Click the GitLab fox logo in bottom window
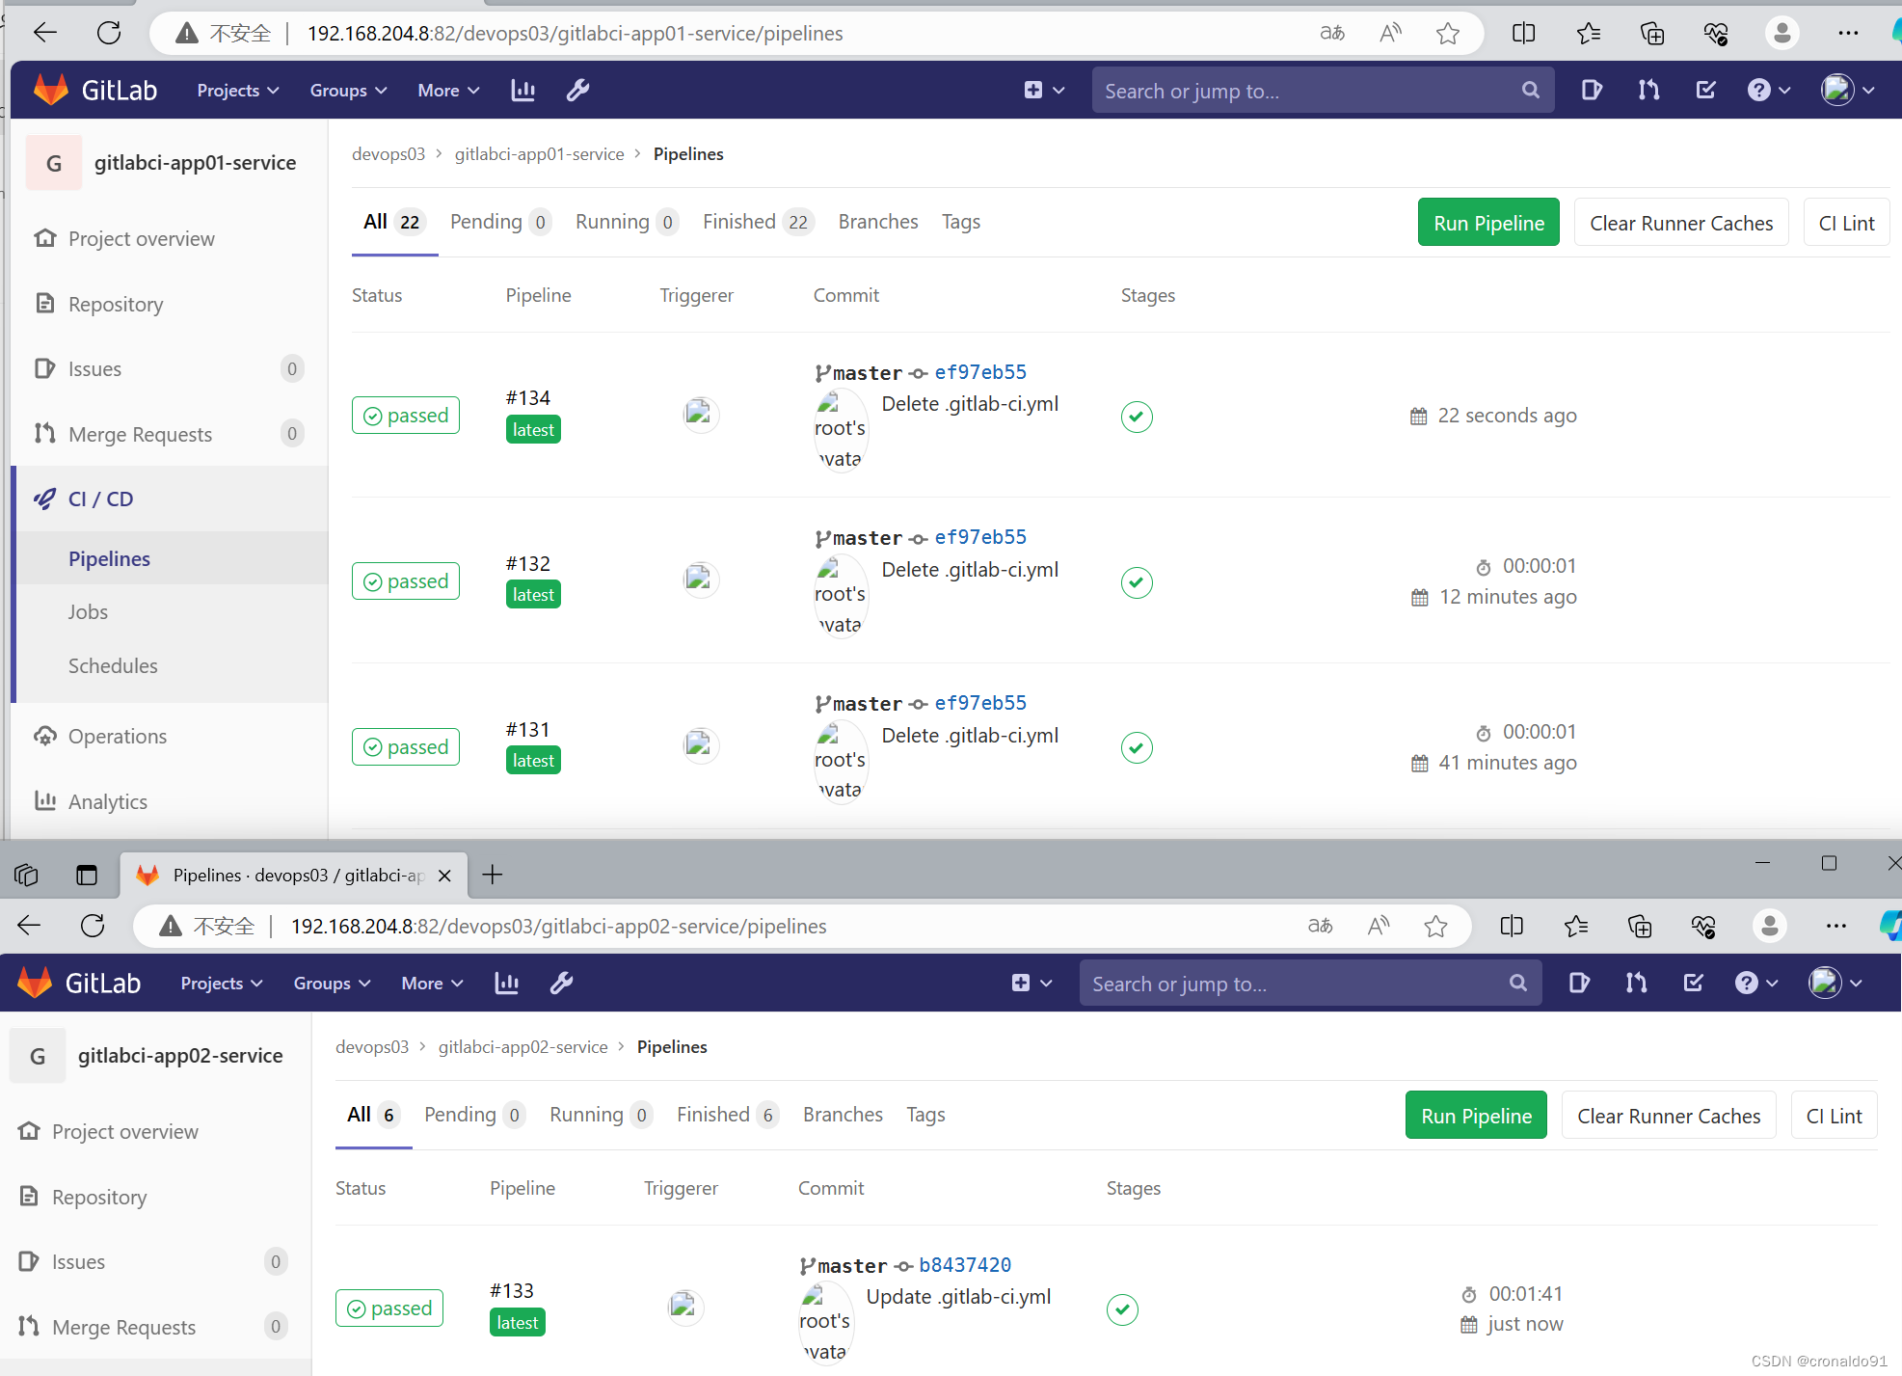The width and height of the screenshot is (1902, 1376). (x=36, y=983)
